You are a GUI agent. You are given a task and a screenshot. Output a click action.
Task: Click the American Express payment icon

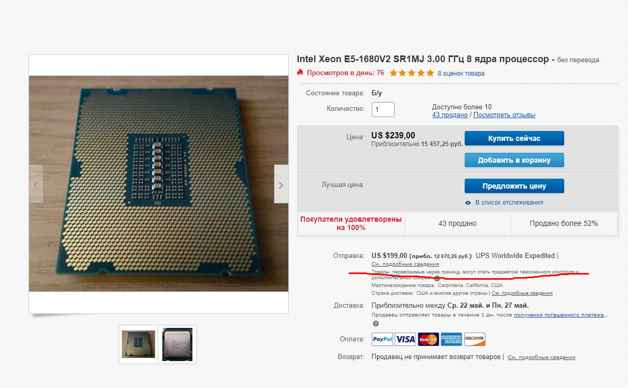(x=451, y=339)
